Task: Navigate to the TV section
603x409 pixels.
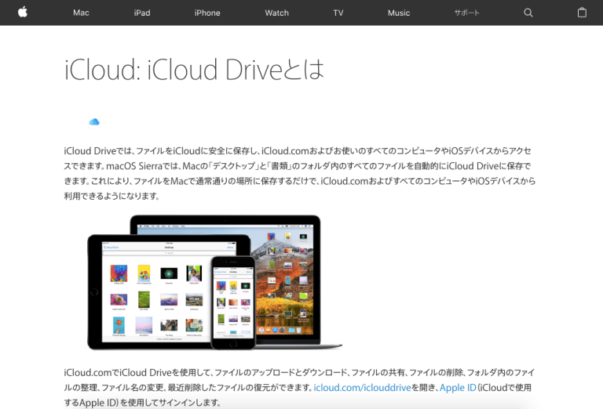Action: [338, 13]
